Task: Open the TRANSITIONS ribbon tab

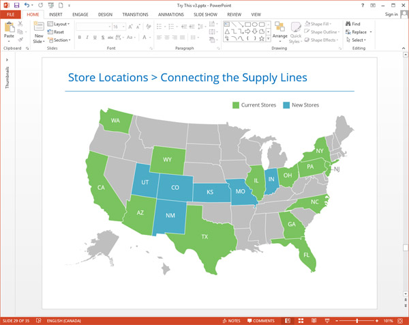Action: [x=134, y=14]
